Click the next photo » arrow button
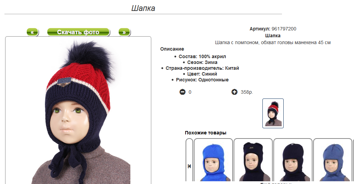Viewport: 354px width, 184px height. [x=124, y=32]
